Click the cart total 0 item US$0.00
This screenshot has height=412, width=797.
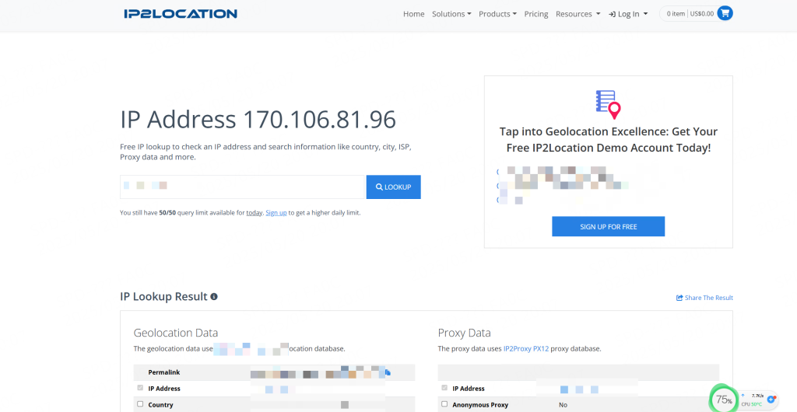[690, 14]
